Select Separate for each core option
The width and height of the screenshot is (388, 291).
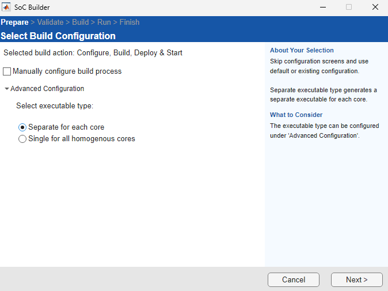click(22, 127)
